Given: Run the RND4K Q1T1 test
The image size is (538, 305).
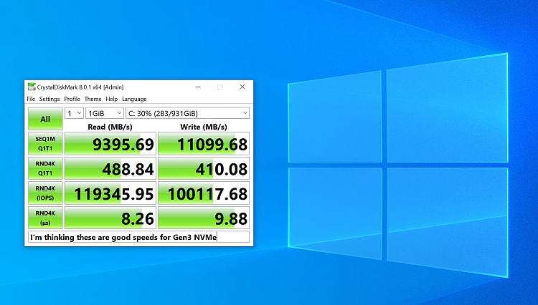Looking at the screenshot, I should pos(45,168).
